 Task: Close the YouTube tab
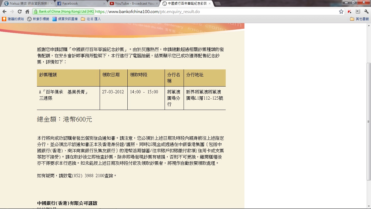point(157,4)
